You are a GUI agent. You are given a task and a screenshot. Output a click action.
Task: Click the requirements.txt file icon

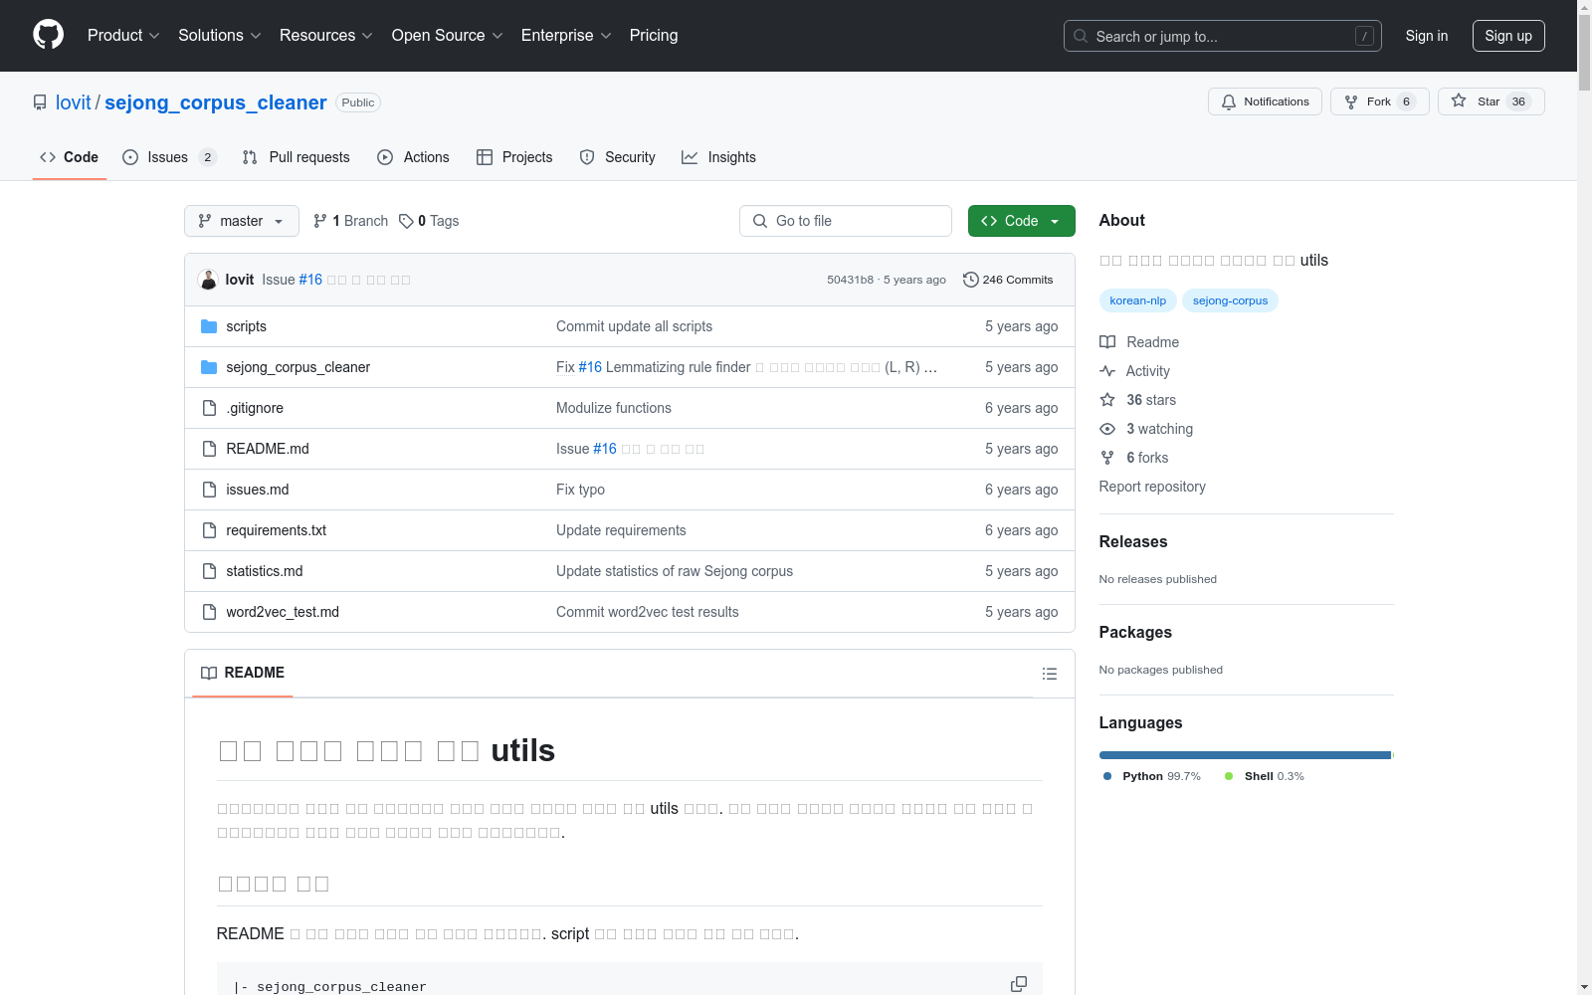point(209,530)
